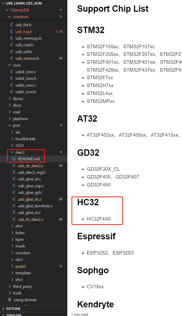Click .clang-format file icon
The height and width of the screenshot is (316, 182).
(10, 300)
